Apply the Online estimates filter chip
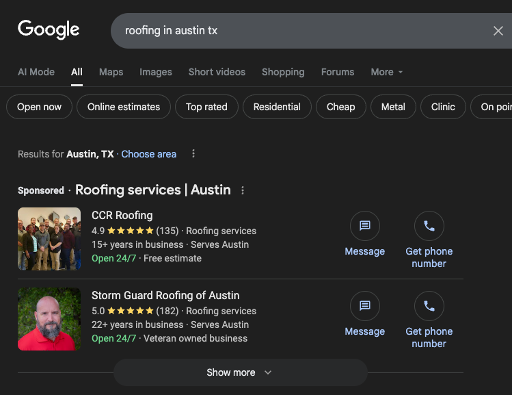 tap(124, 107)
